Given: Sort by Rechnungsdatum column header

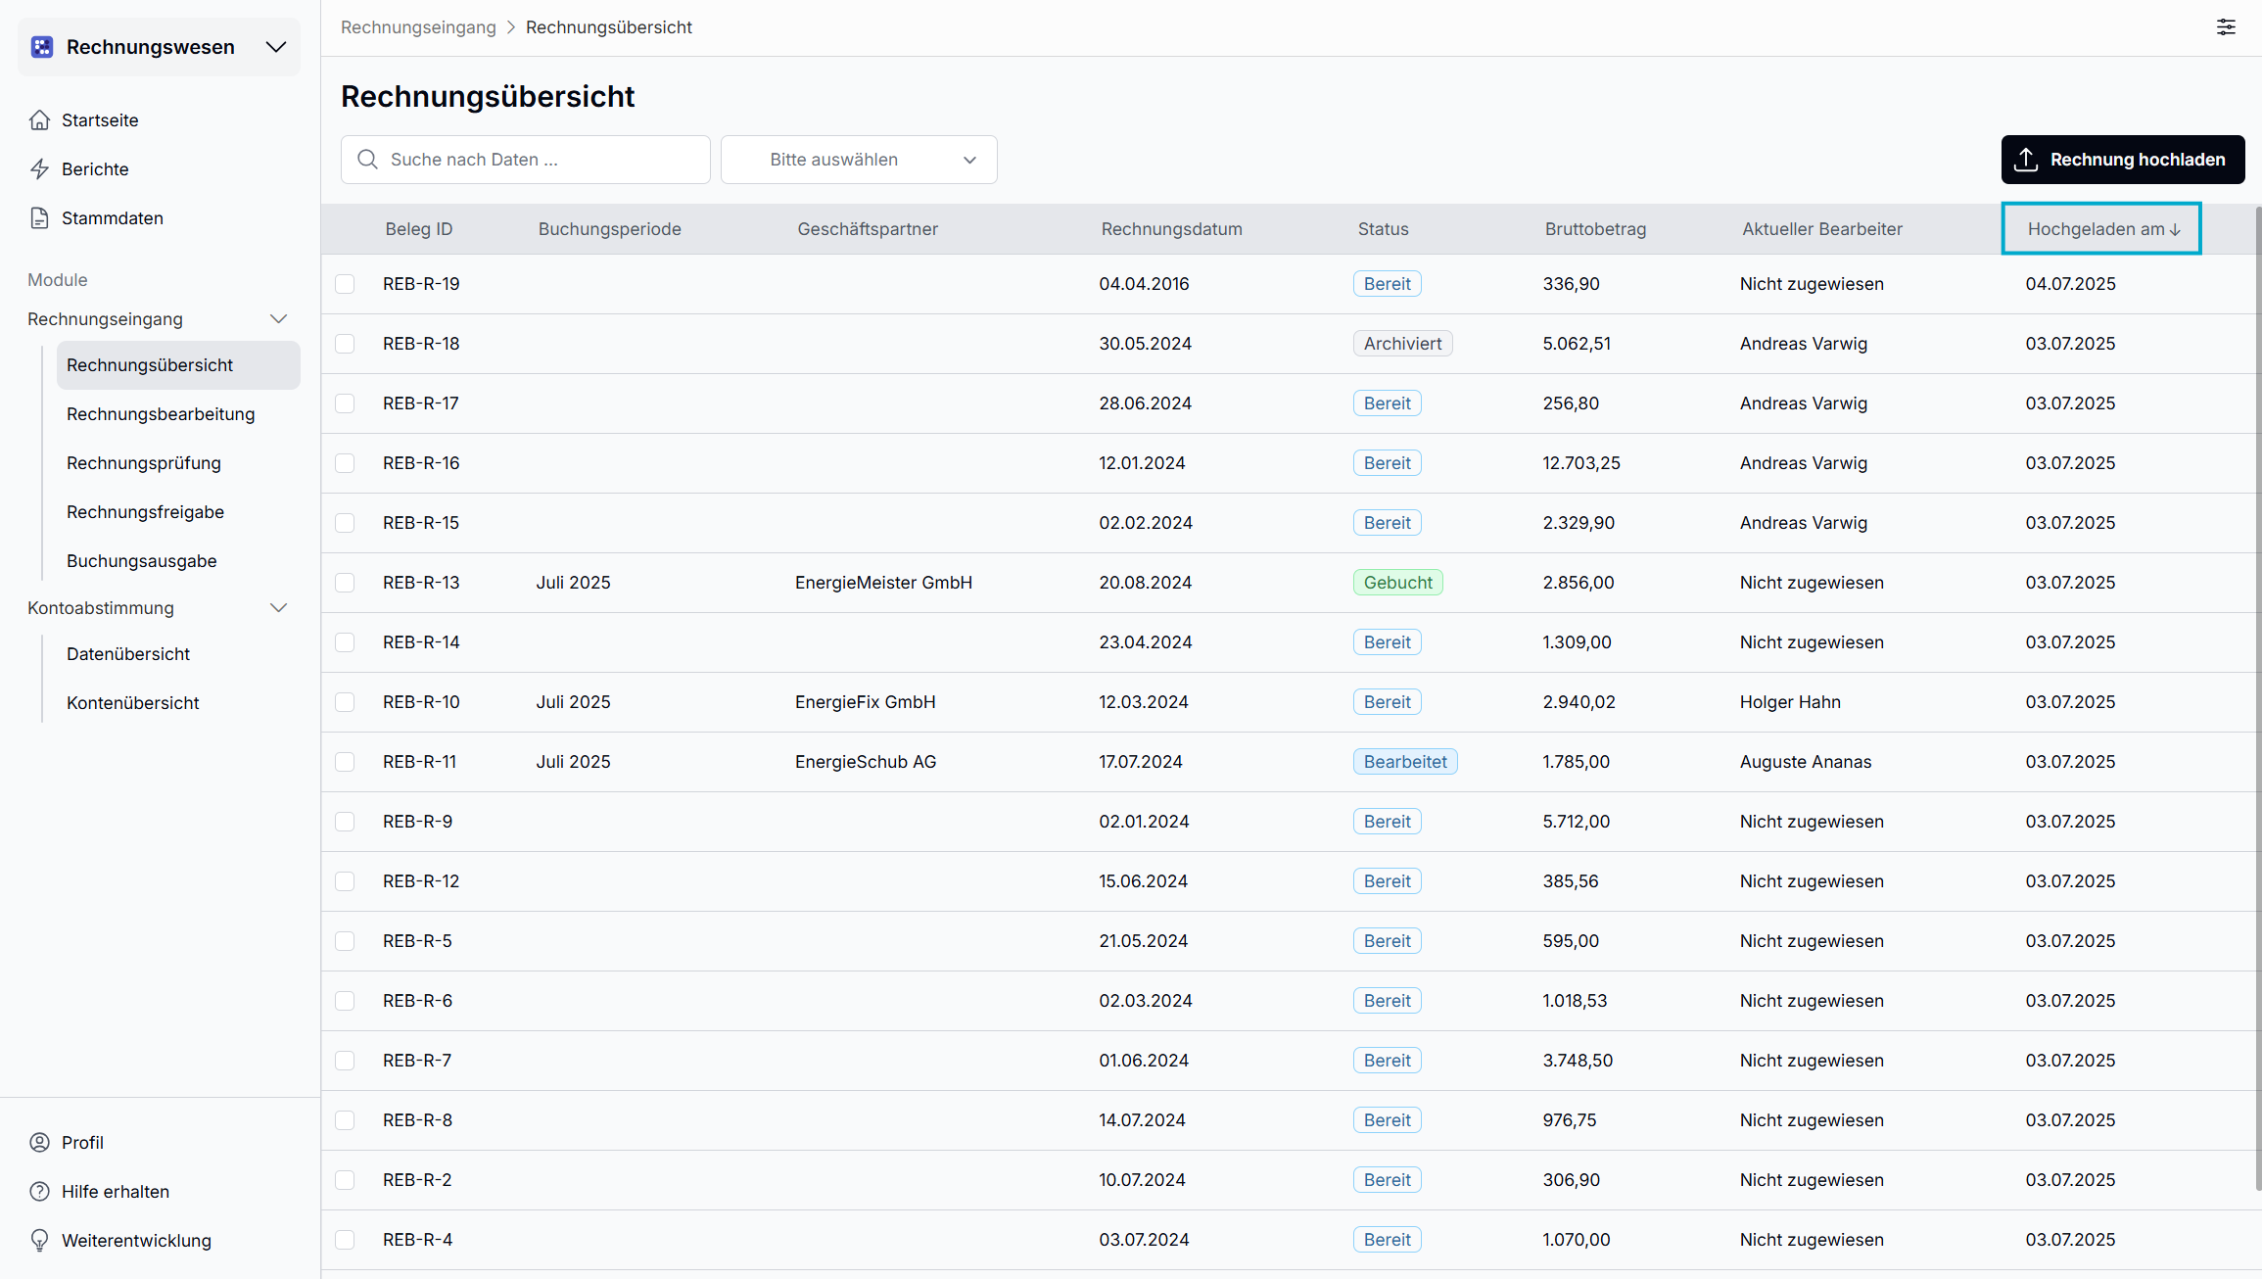Looking at the screenshot, I should (1172, 229).
